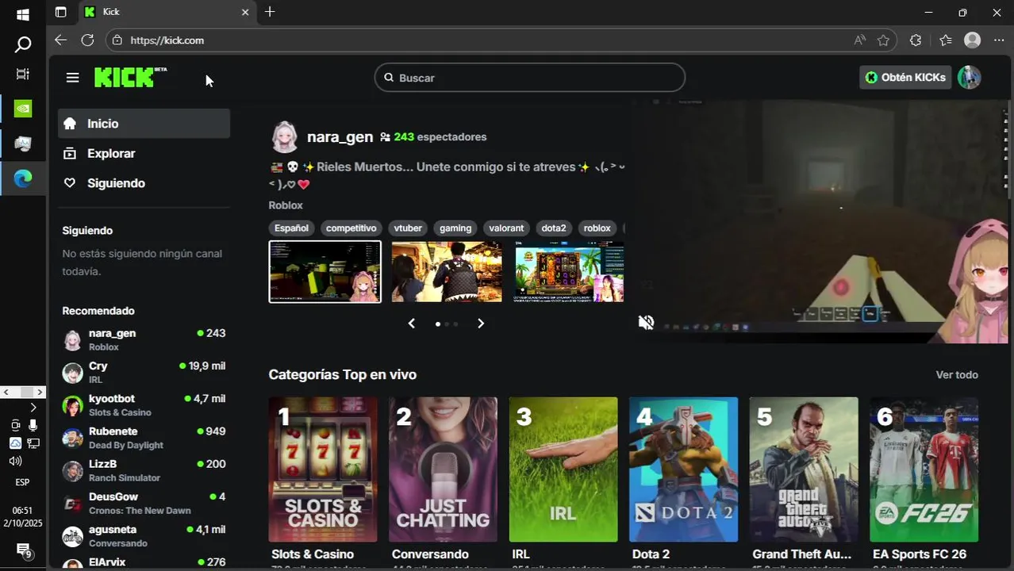The height and width of the screenshot is (571, 1014).
Task: Go to Inicio in sidebar
Action: (x=144, y=124)
